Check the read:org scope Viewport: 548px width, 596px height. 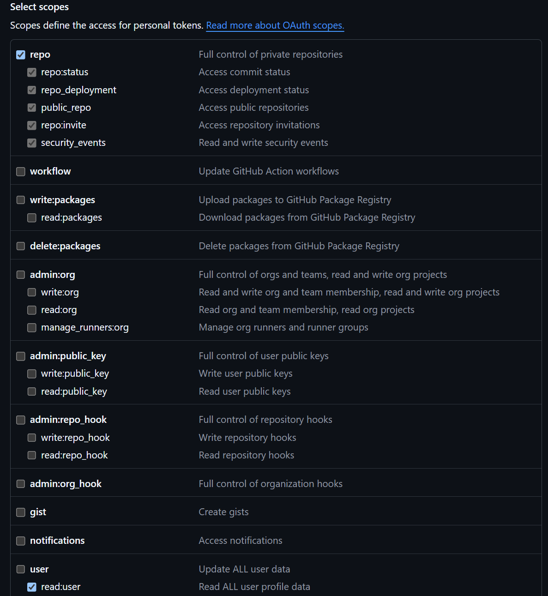click(32, 310)
